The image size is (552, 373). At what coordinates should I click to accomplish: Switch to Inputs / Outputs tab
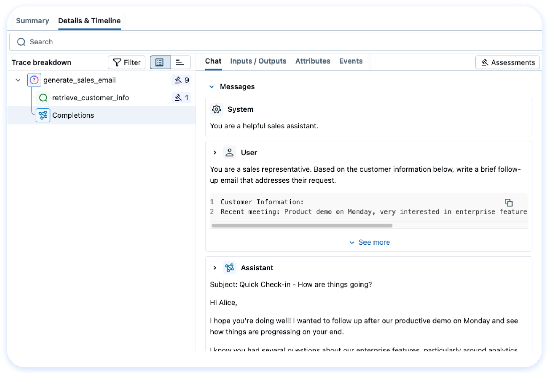coord(258,61)
